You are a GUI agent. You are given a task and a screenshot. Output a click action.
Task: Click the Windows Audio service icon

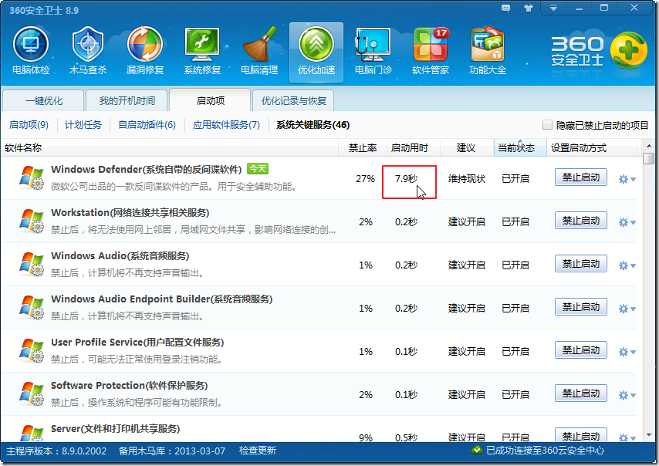click(x=31, y=265)
